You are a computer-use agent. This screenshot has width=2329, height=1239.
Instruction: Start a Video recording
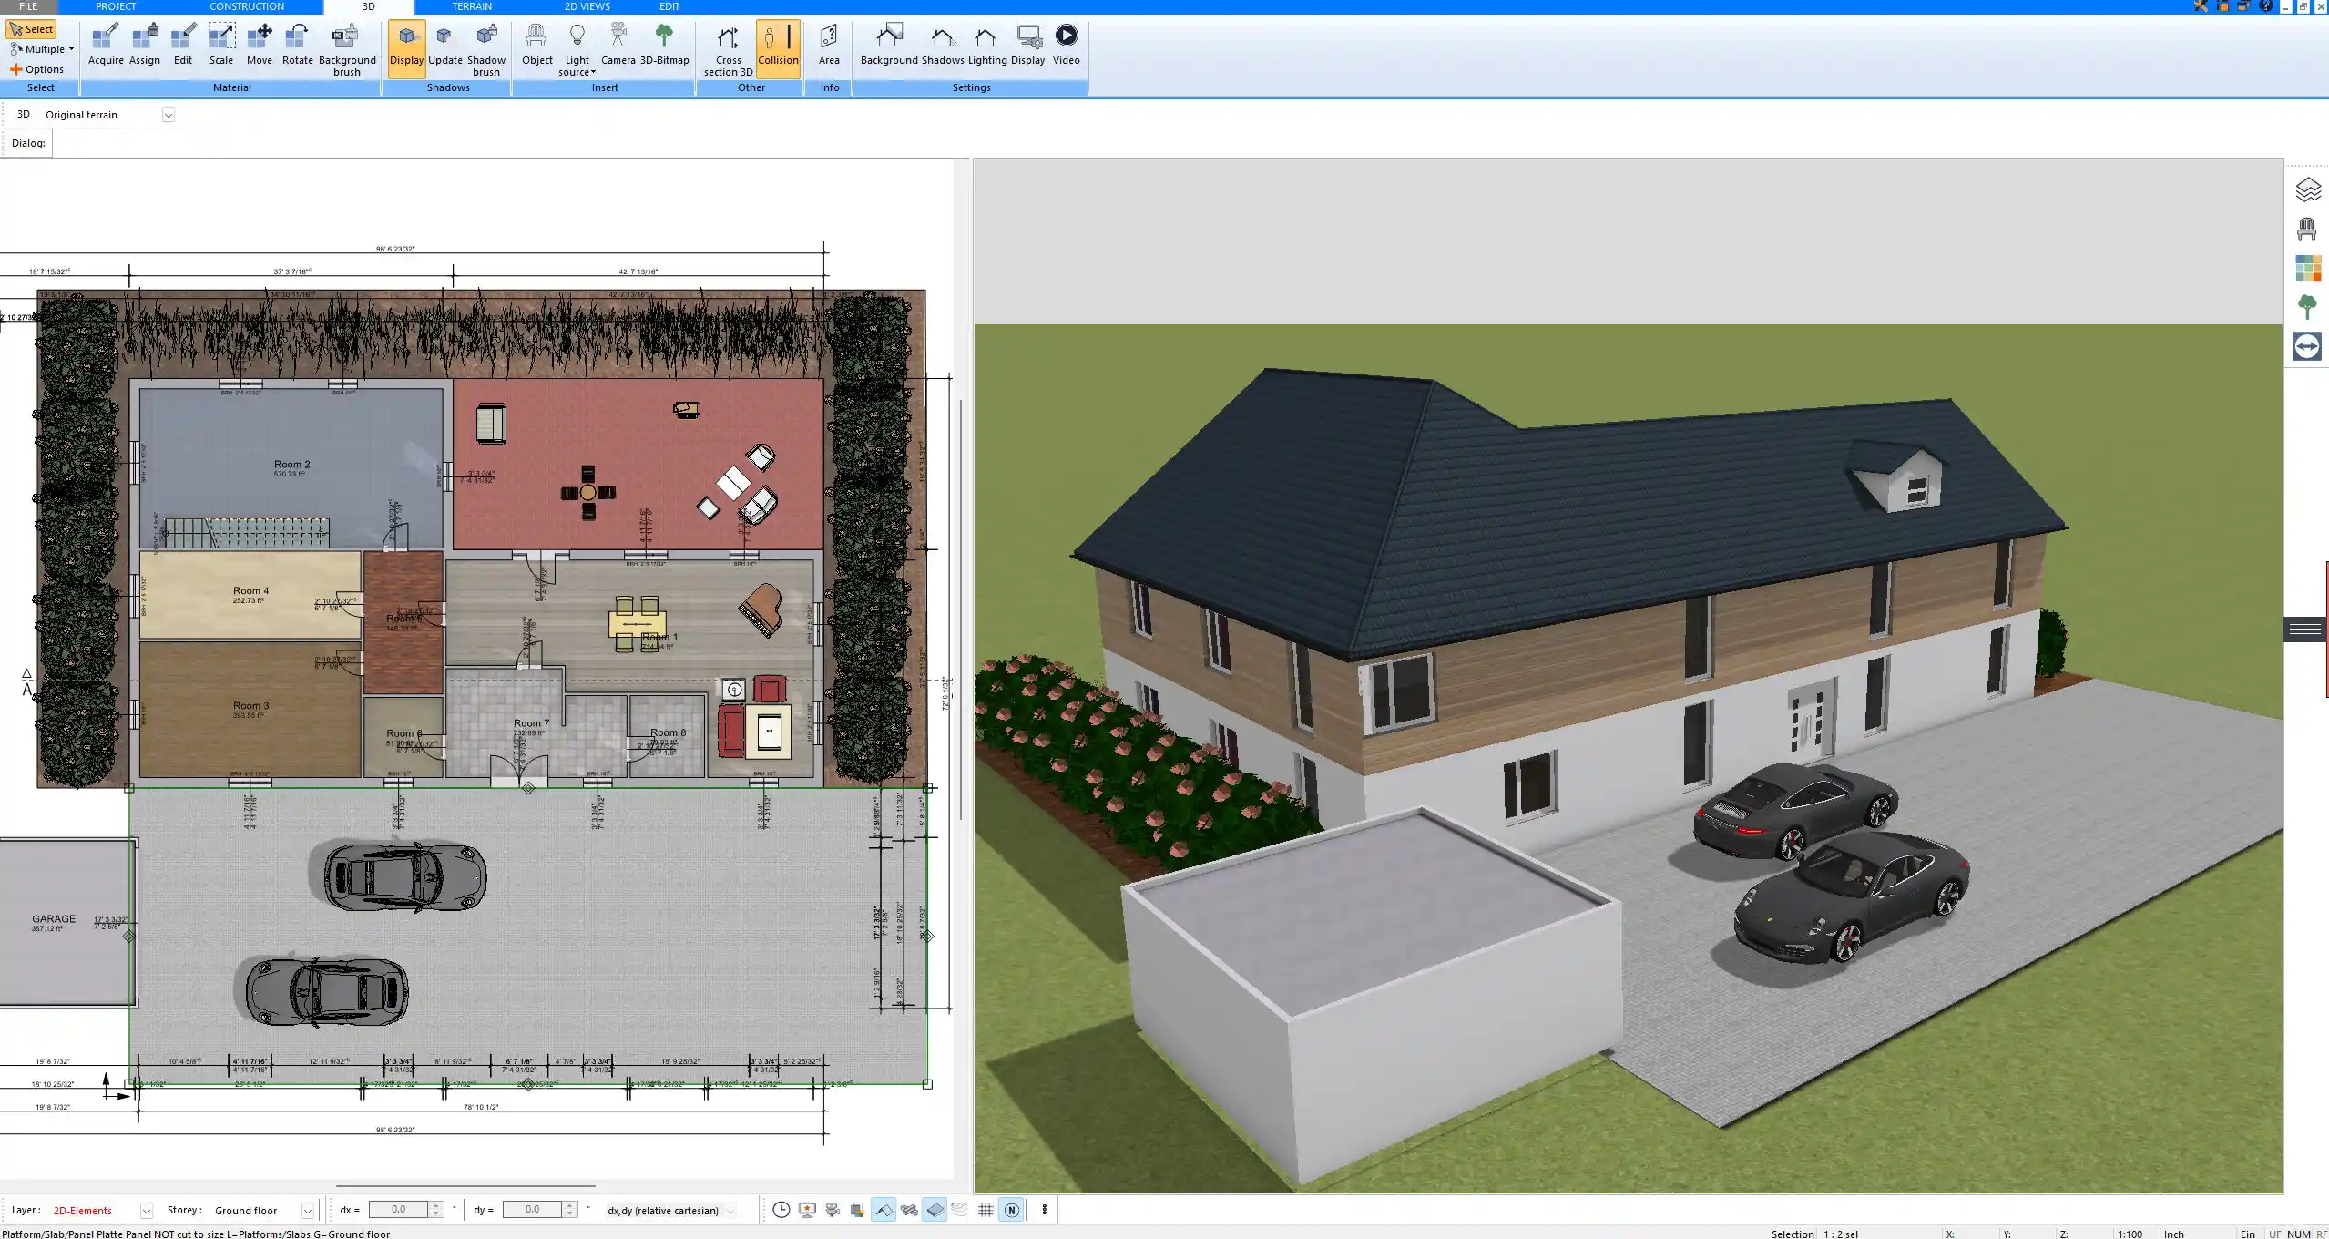pos(1065,41)
